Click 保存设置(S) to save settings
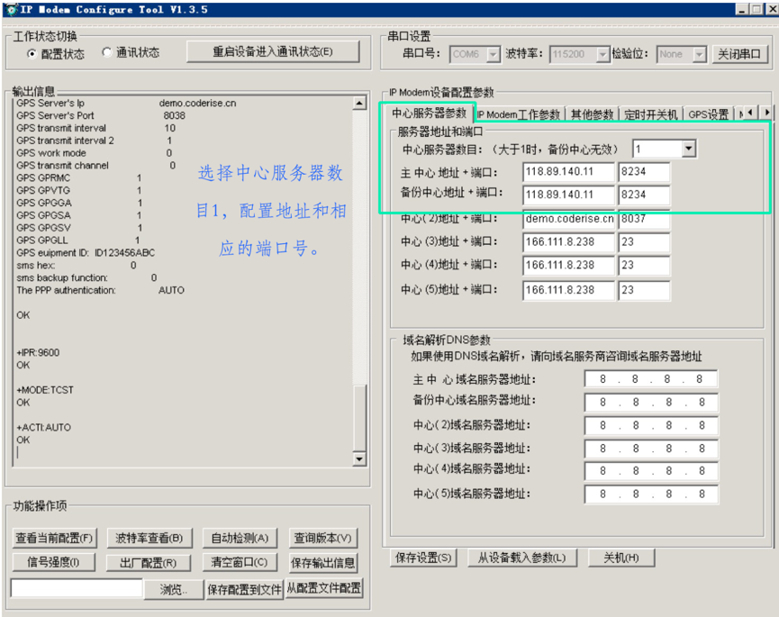The image size is (779, 617). pos(424,558)
